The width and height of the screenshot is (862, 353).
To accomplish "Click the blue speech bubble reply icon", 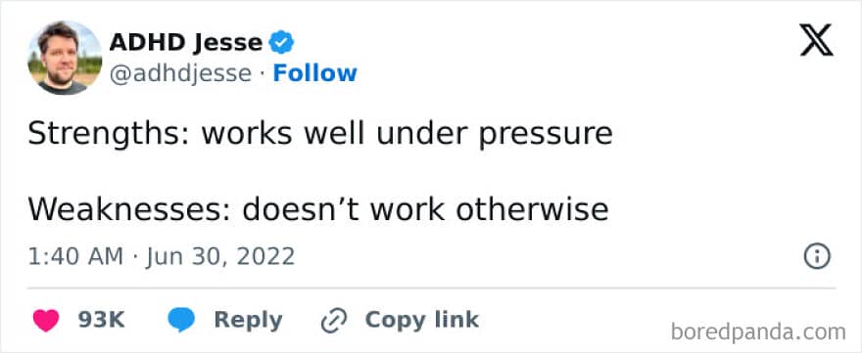I will (x=181, y=320).
